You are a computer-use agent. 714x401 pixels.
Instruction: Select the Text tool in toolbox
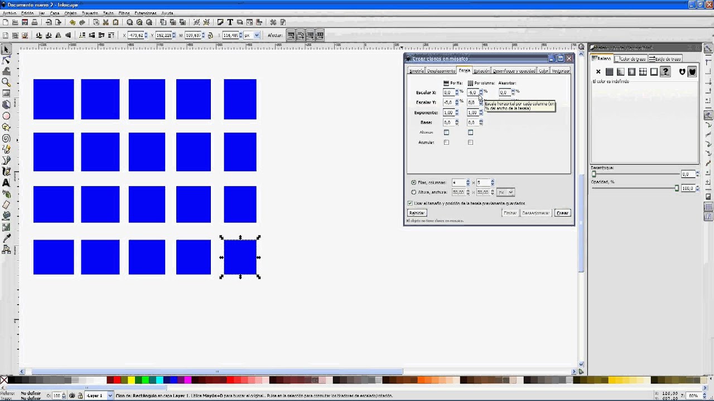point(6,183)
